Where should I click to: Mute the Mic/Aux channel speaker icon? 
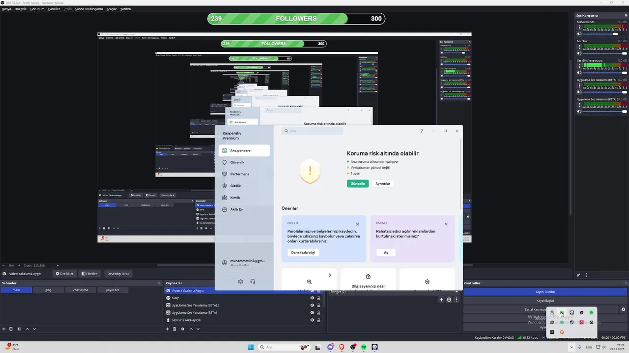(x=579, y=53)
